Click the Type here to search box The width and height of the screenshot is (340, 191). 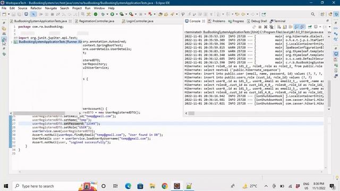point(55,186)
